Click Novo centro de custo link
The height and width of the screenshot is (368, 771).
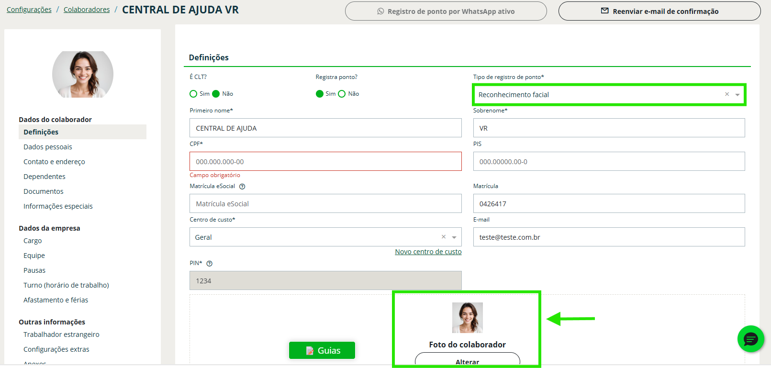click(x=428, y=252)
